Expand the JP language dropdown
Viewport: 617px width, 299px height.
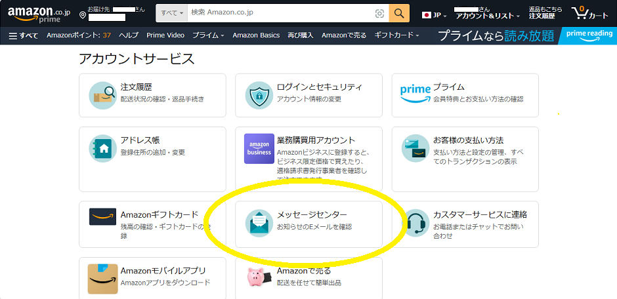coord(435,15)
